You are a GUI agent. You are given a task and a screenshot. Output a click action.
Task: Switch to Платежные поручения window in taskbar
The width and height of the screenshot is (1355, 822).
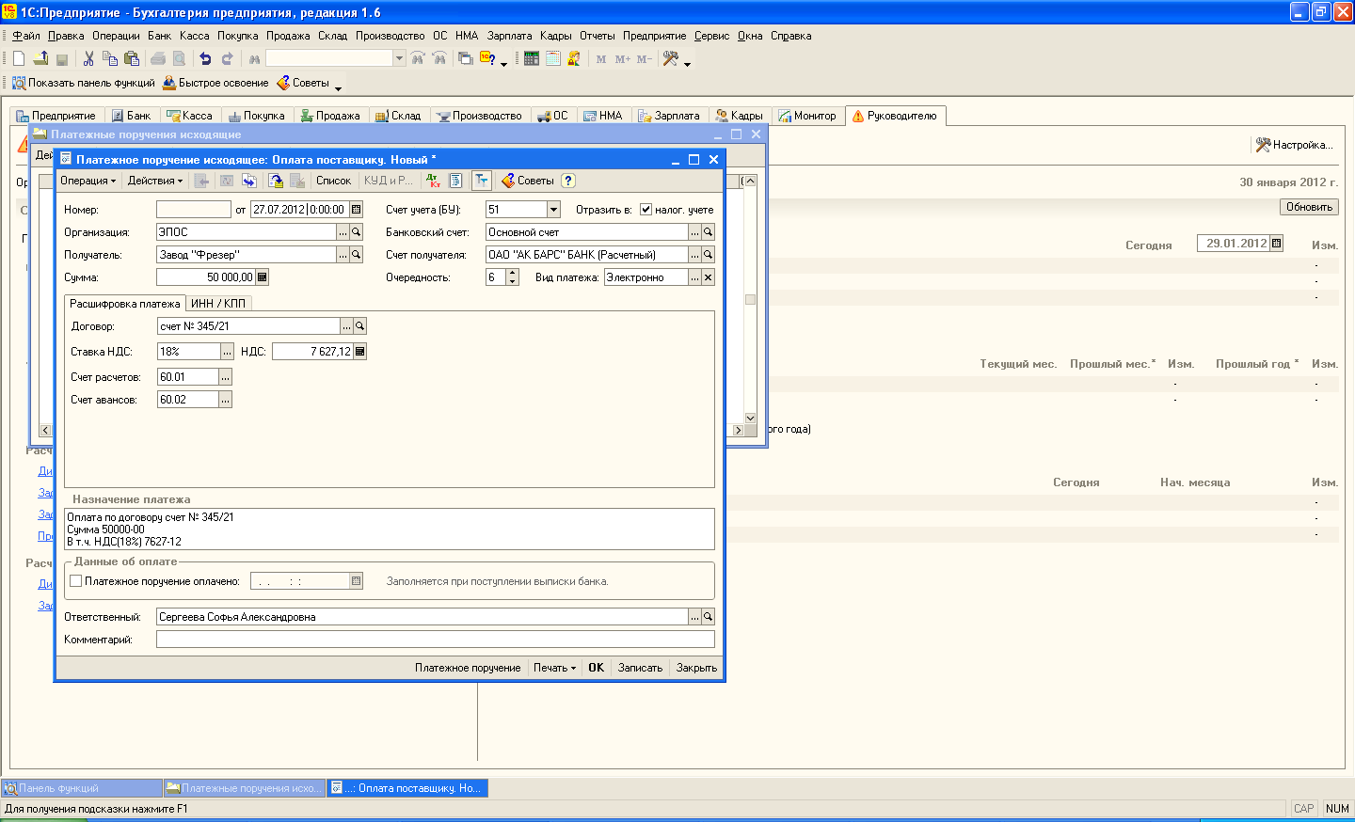[245, 788]
